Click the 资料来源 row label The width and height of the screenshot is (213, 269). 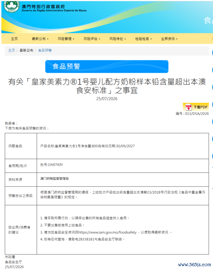[15, 180]
